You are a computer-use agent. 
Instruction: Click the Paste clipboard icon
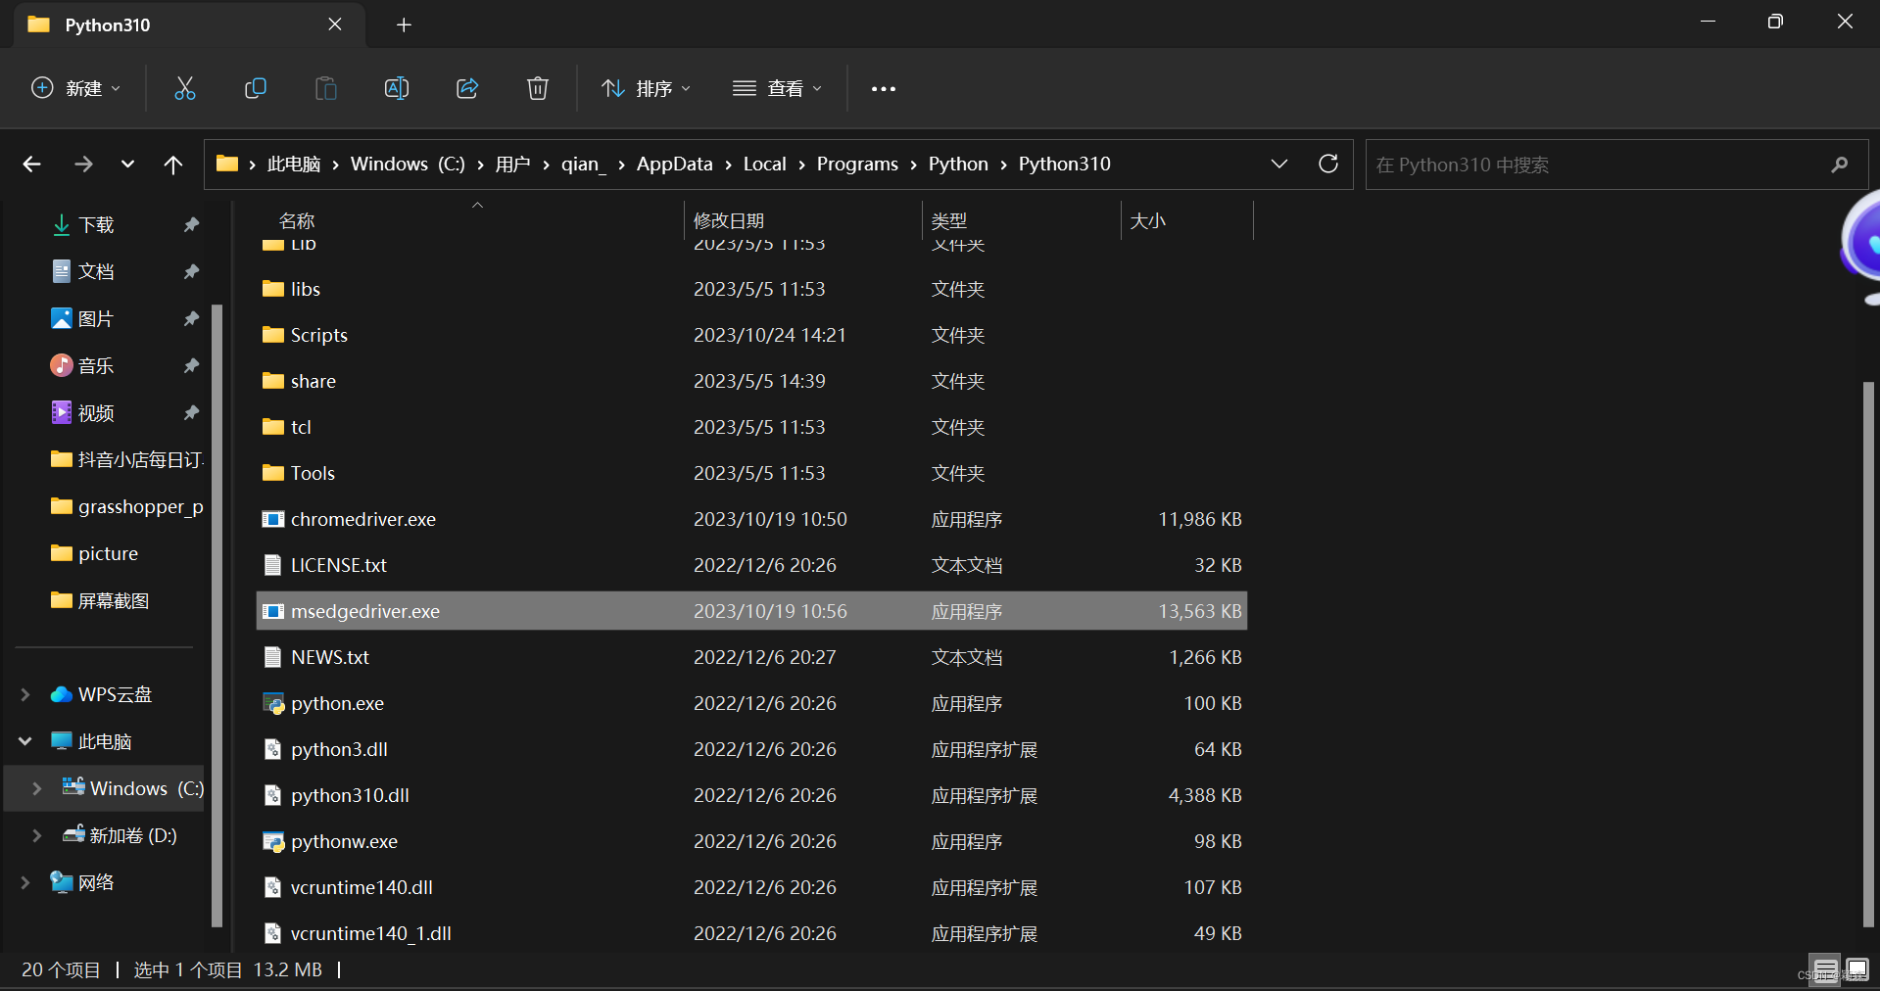(325, 88)
